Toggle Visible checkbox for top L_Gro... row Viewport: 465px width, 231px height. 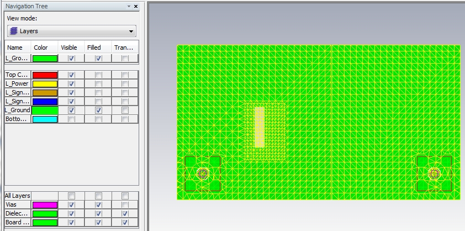(x=71, y=58)
